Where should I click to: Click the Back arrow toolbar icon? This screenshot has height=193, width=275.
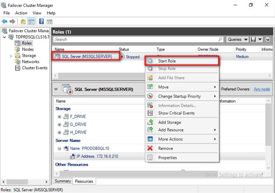tap(5, 21)
